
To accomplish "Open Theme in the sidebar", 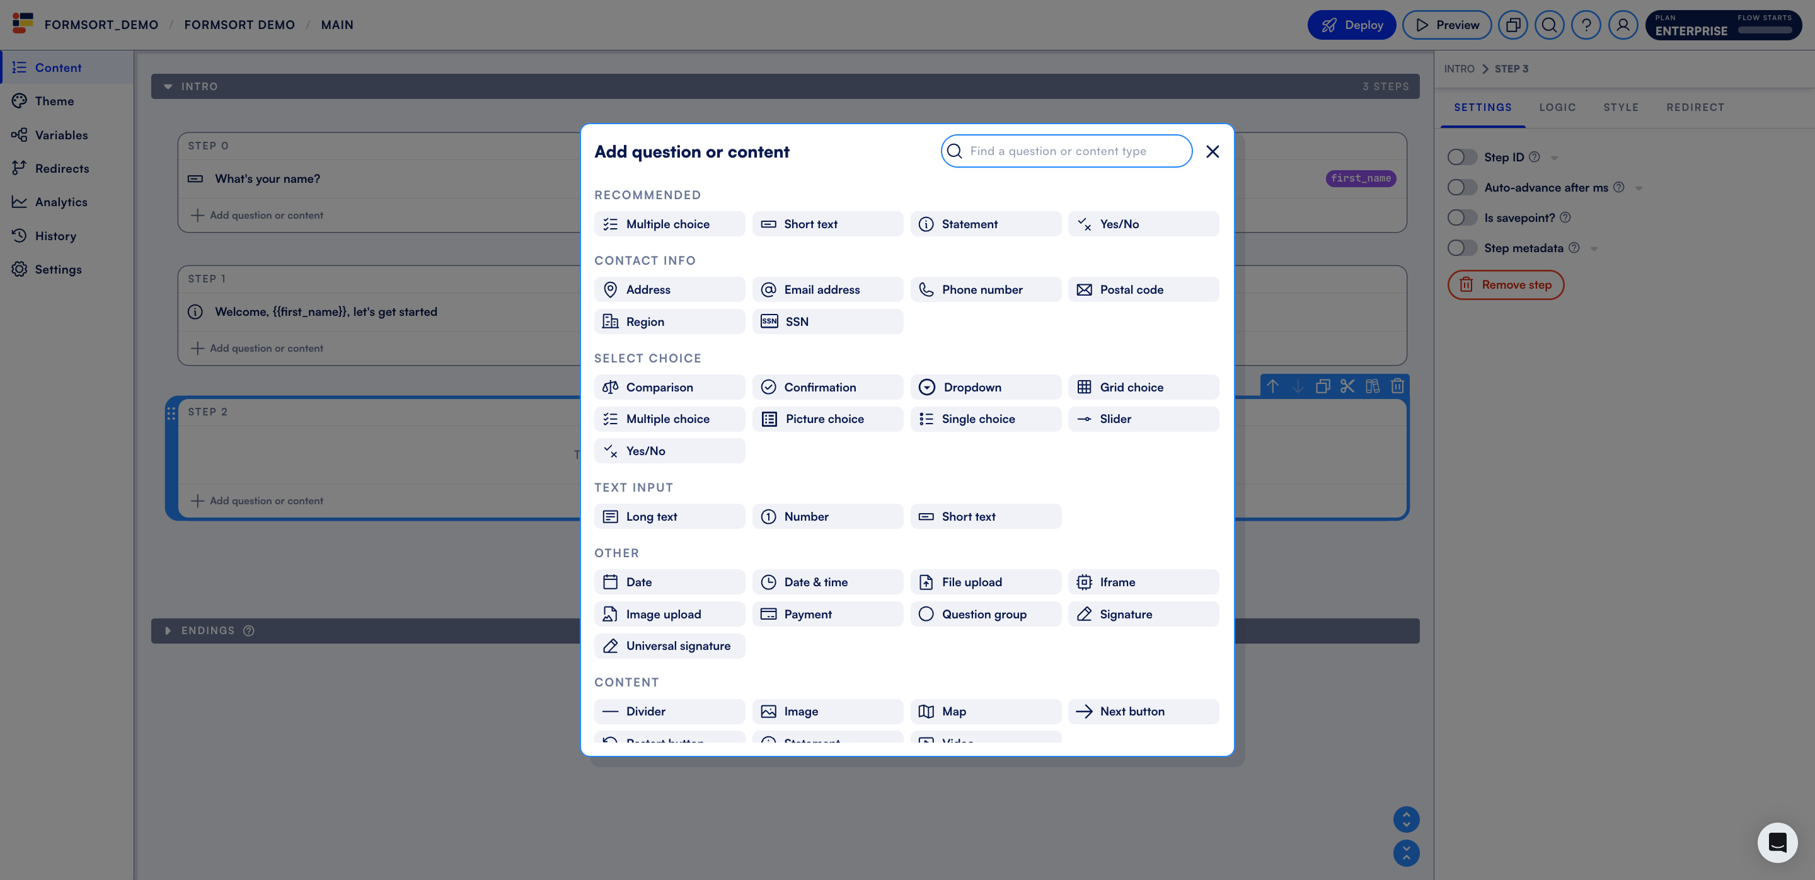I will coord(67,101).
